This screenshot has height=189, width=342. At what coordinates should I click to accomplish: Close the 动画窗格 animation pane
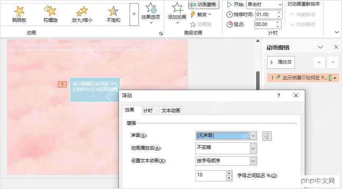point(336,47)
